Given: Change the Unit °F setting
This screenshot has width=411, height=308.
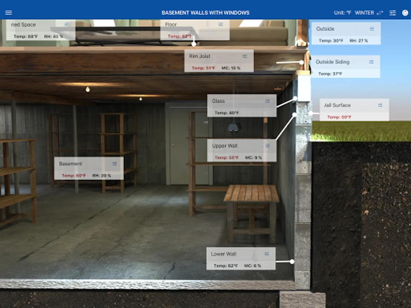Looking at the screenshot, I should tap(342, 13).
